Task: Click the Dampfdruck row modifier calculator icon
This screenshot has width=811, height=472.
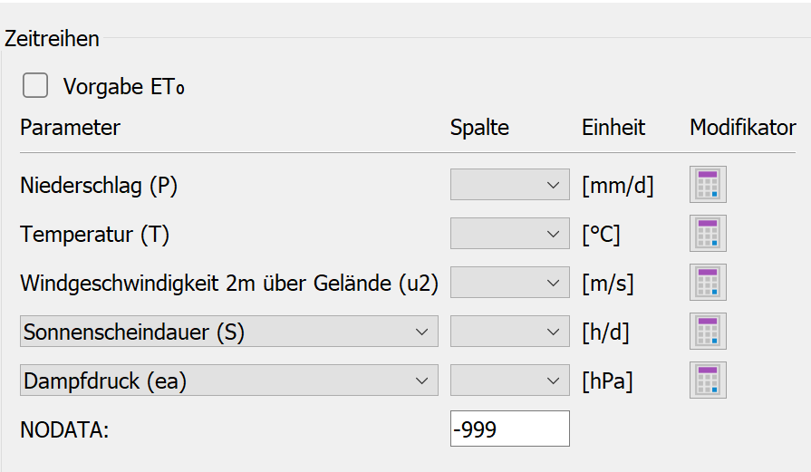Action: coord(708,380)
